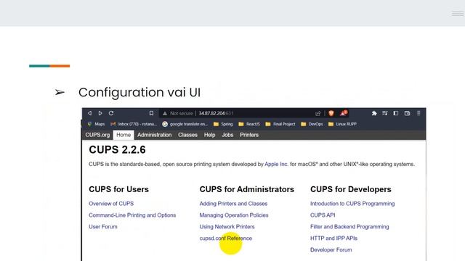Viewport: 465px width, 261px height.
Task: Open the cupsd.conf Reference link
Action: (226, 239)
